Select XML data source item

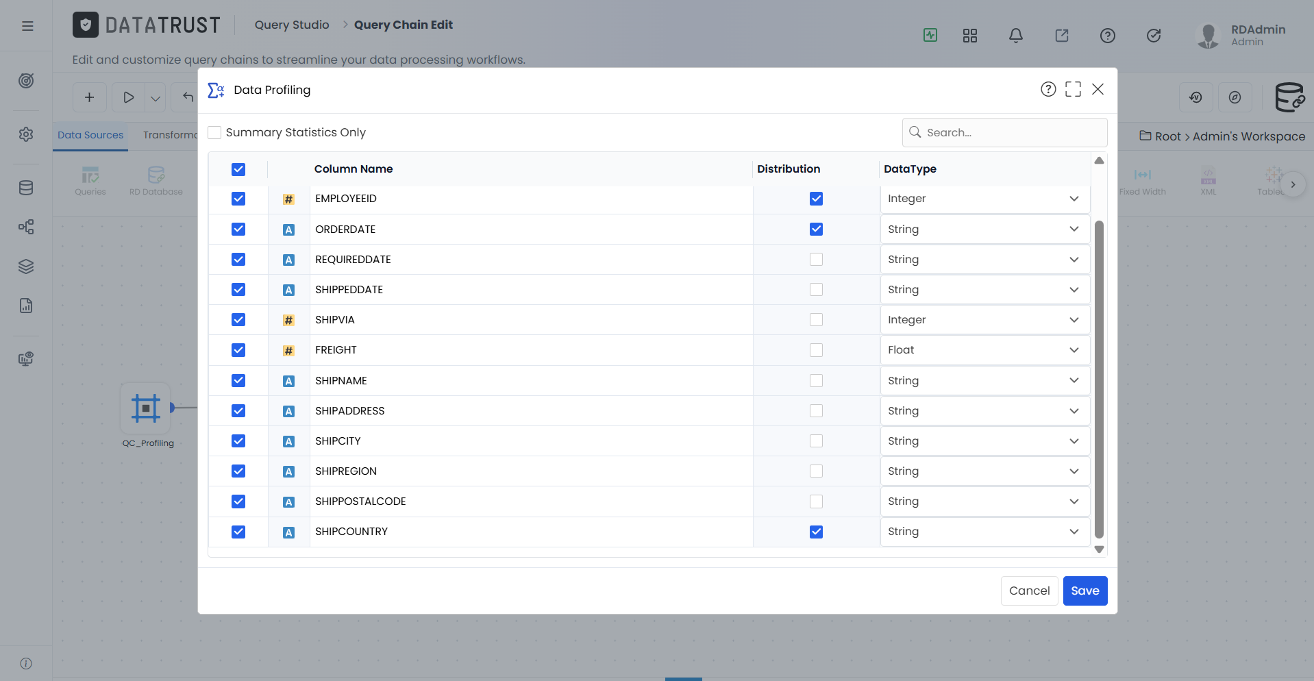(x=1208, y=182)
